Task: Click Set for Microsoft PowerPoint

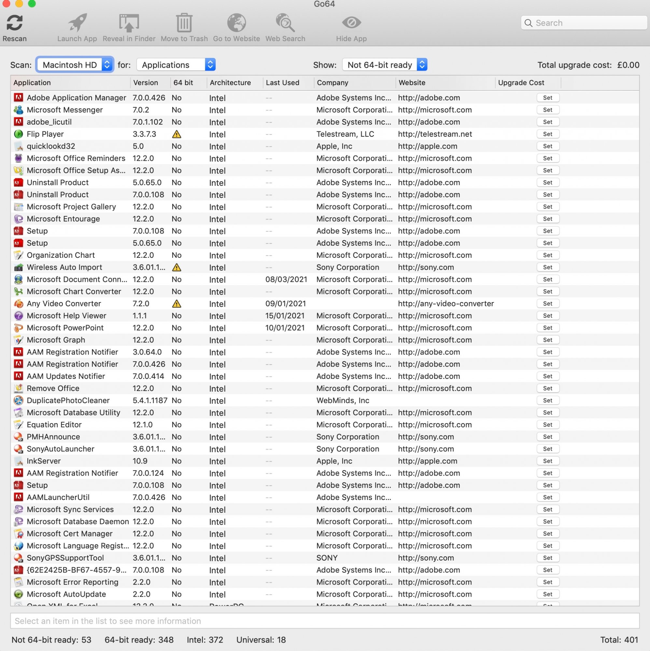Action: [548, 328]
